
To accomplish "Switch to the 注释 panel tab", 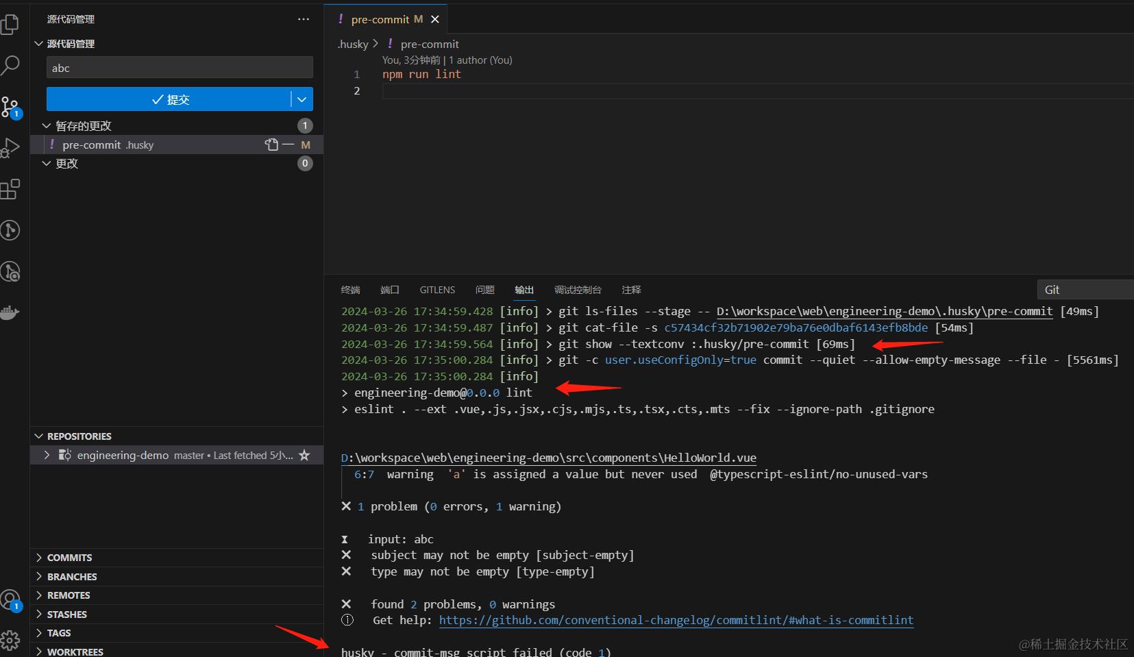I will pyautogui.click(x=631, y=290).
